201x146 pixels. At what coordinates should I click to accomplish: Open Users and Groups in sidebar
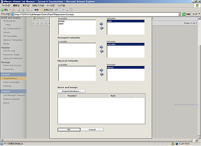[12, 65]
